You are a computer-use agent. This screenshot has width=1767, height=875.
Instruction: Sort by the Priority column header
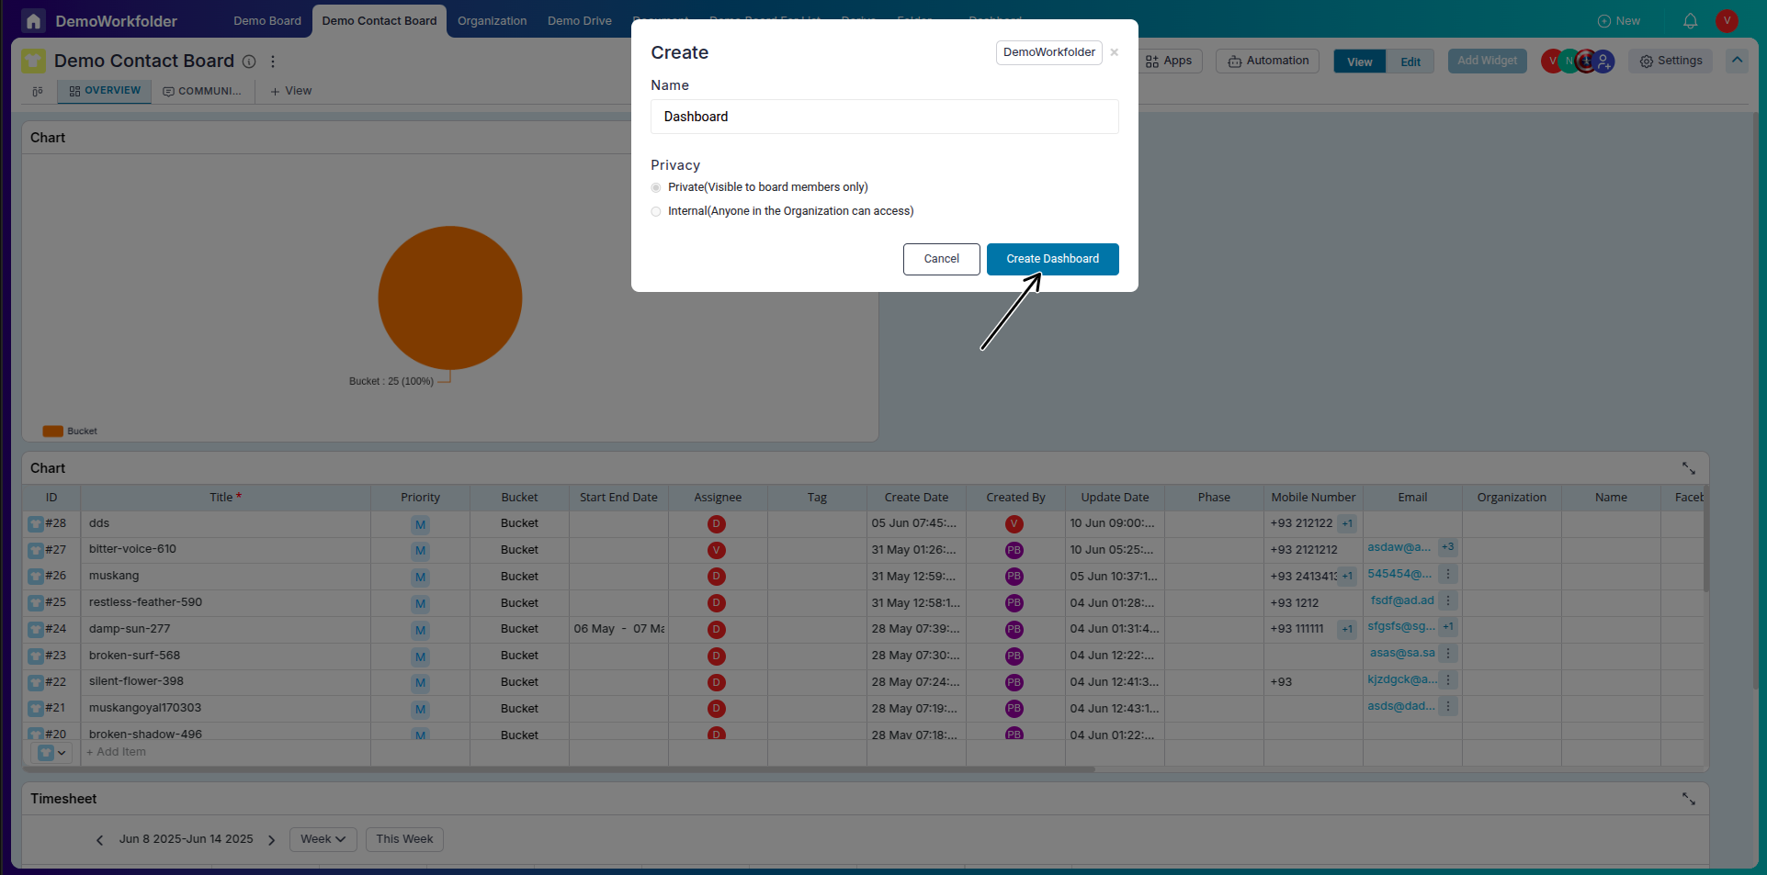pyautogui.click(x=420, y=498)
